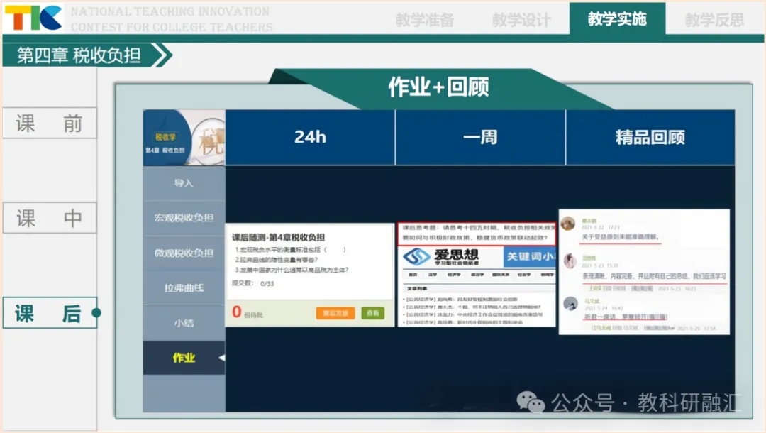This screenshot has height=433, width=766.
Task: Select 课后 in left sidebar
Action: point(50,313)
